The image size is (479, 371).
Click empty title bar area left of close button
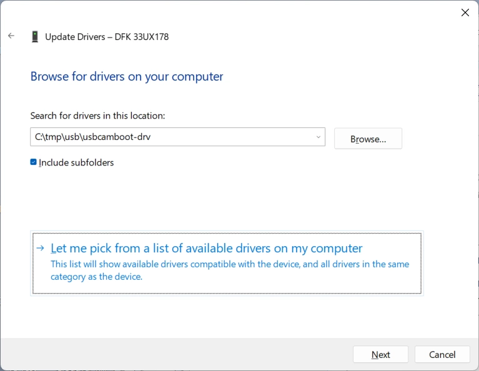tap(312, 12)
